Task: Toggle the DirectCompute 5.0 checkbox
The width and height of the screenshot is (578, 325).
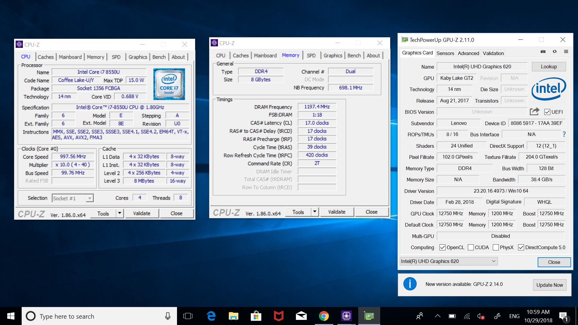Action: [x=521, y=247]
